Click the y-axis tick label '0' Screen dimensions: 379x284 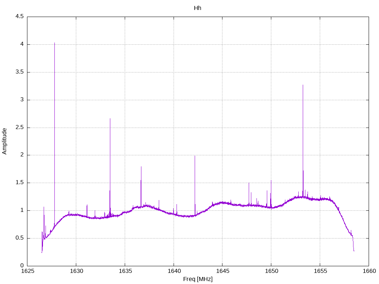pyautogui.click(x=22, y=266)
